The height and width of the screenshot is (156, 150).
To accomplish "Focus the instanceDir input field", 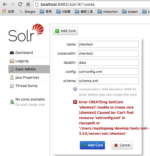I will coord(108,54).
